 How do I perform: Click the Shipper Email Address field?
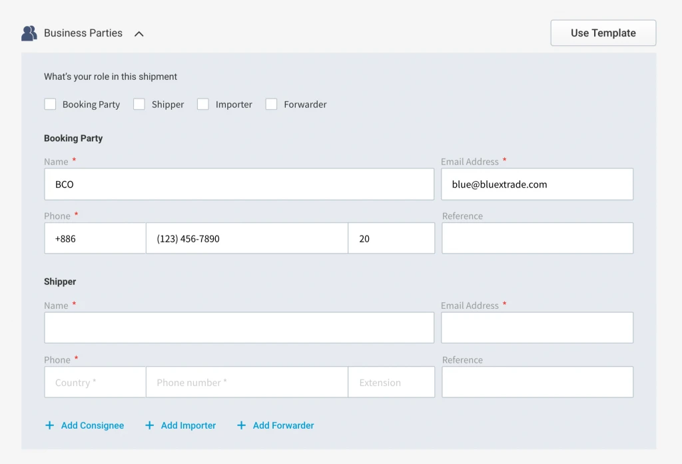(537, 328)
